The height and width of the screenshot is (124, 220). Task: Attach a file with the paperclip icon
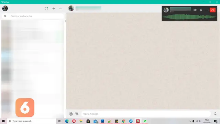[77, 114]
